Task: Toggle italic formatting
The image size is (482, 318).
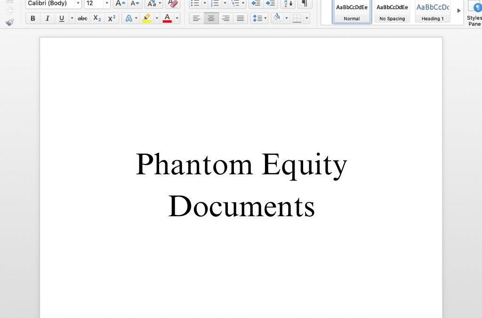Action: pos(48,18)
